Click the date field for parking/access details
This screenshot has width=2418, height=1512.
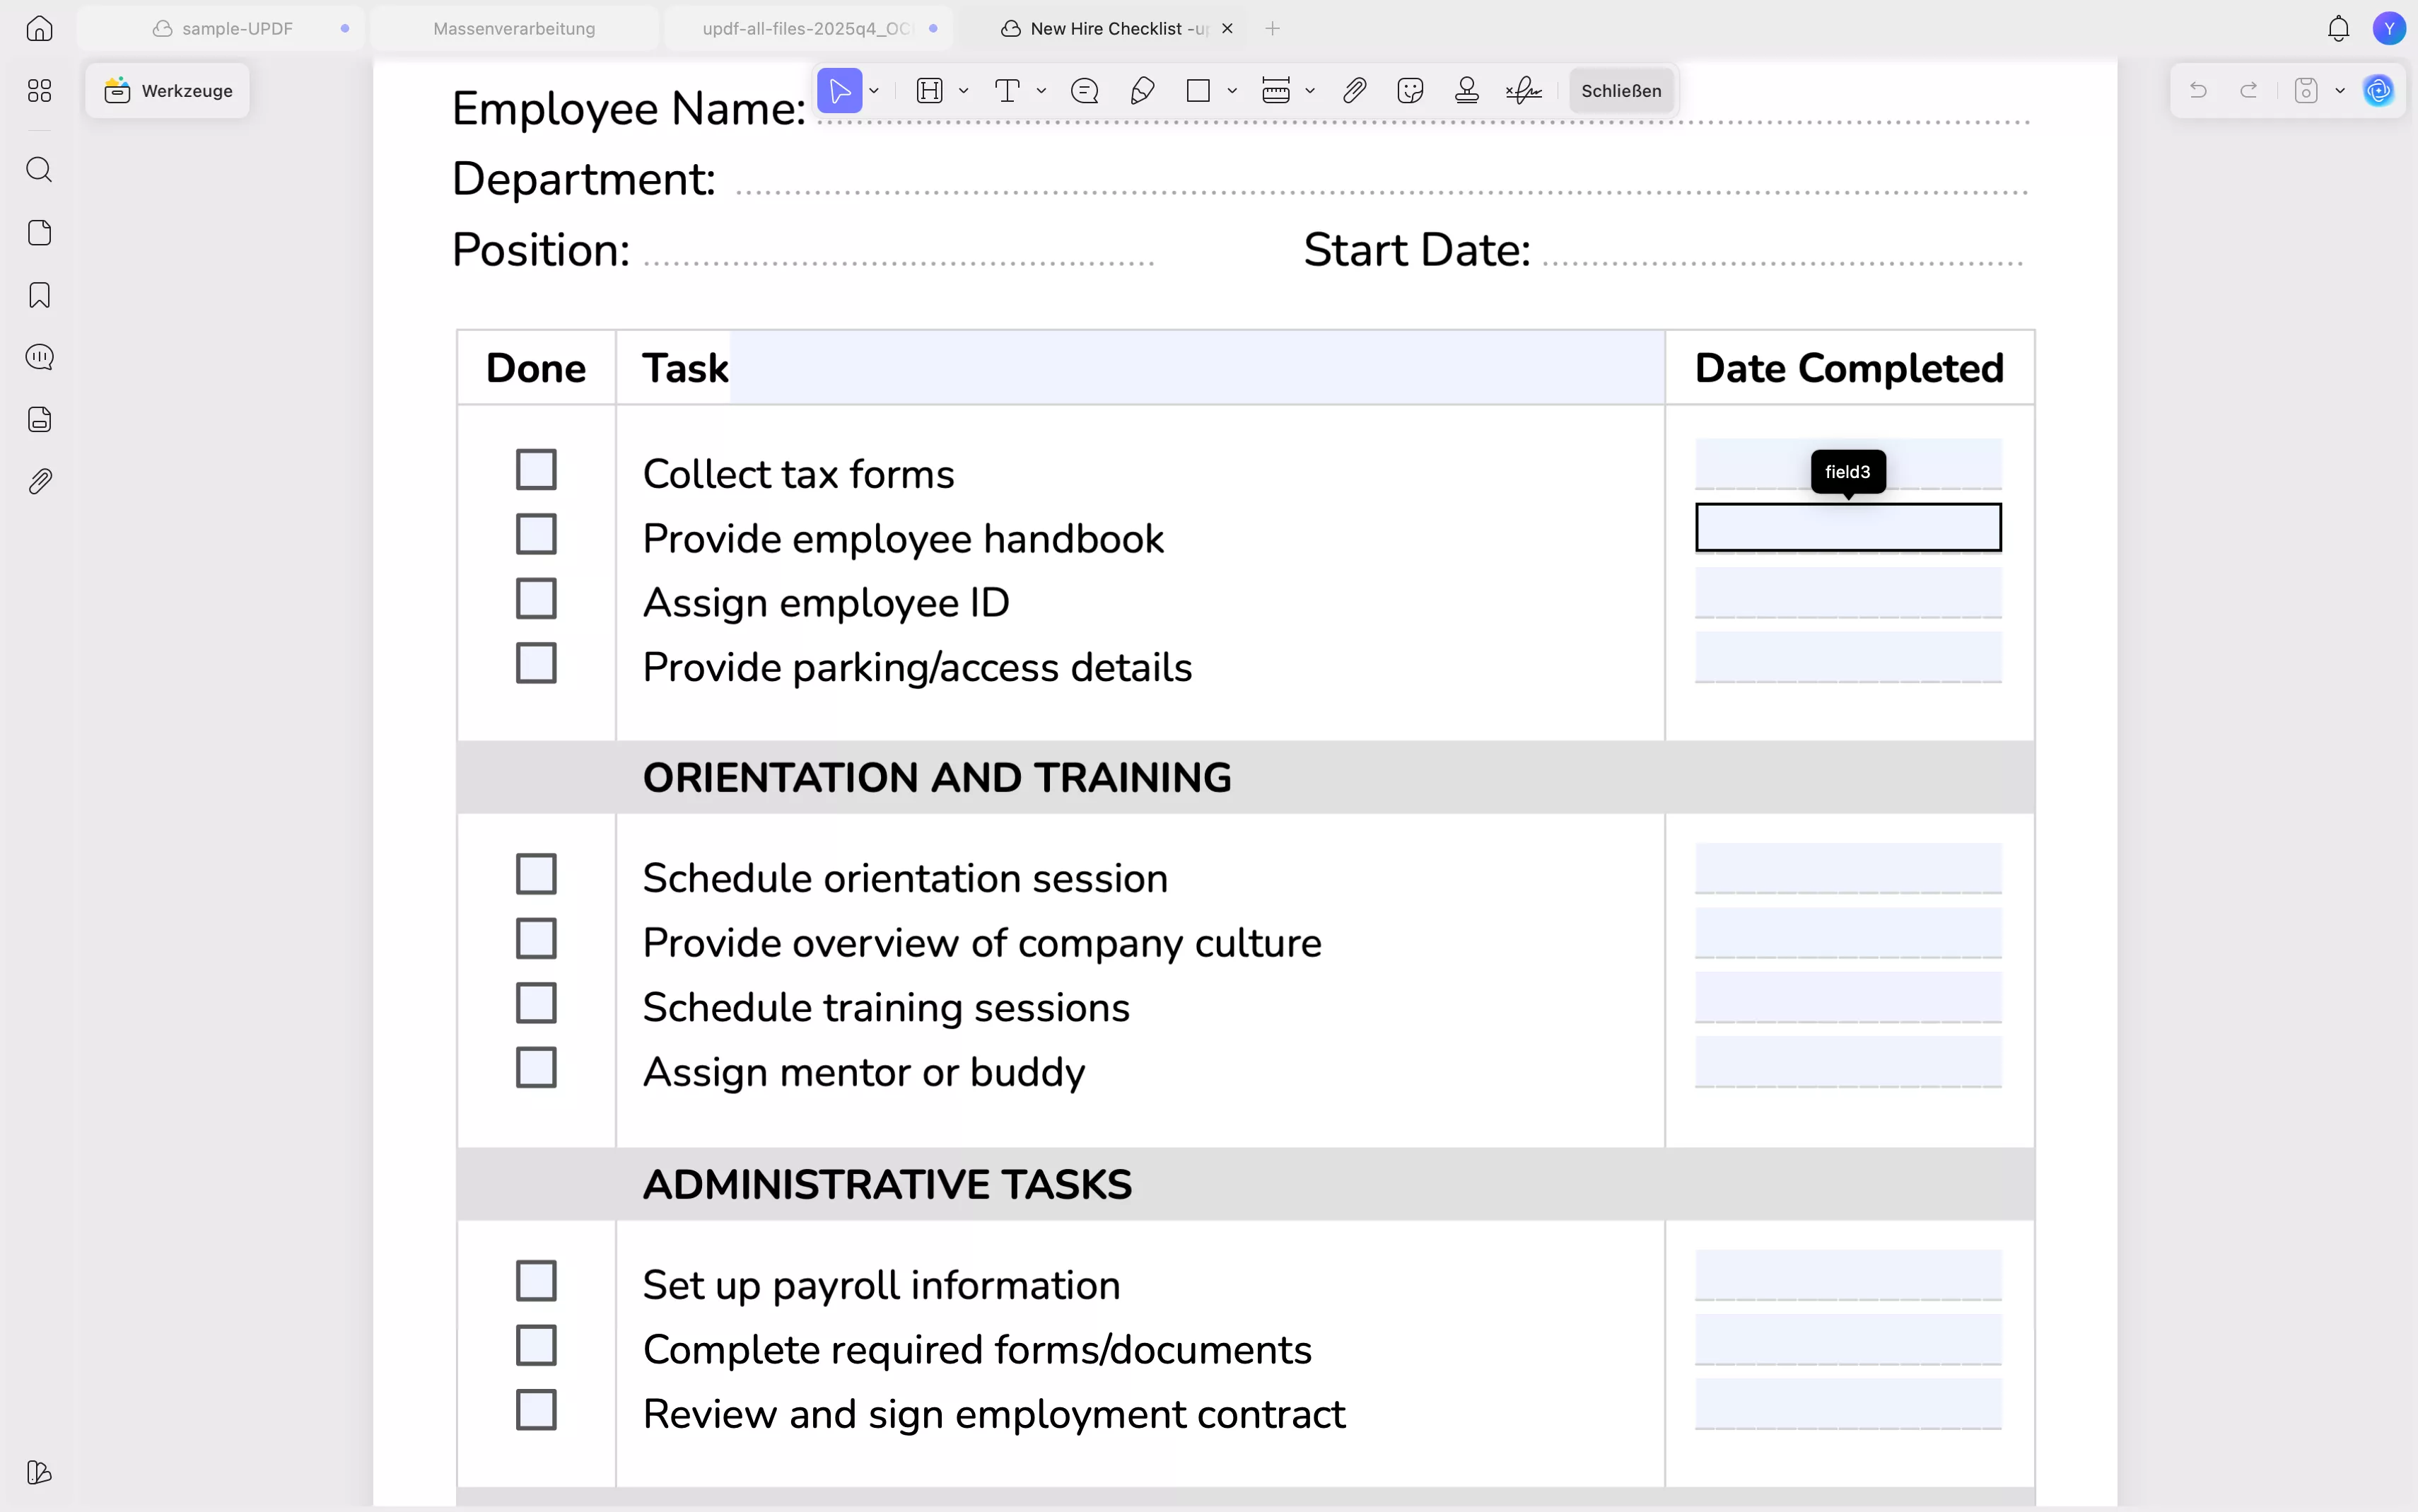coord(1847,657)
